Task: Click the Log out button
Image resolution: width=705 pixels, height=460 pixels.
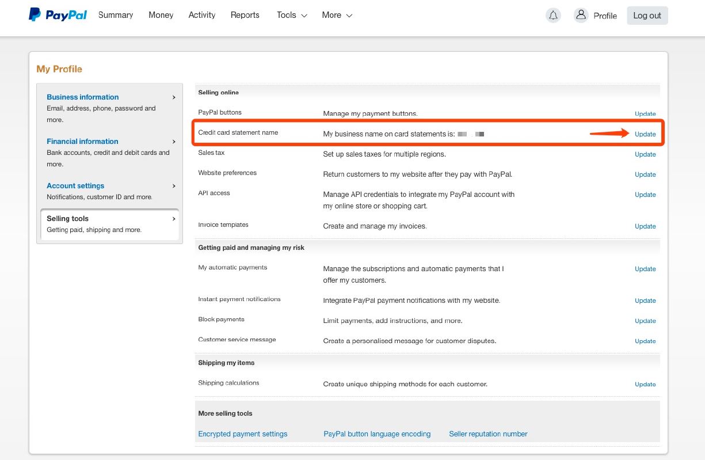Action: pos(647,16)
